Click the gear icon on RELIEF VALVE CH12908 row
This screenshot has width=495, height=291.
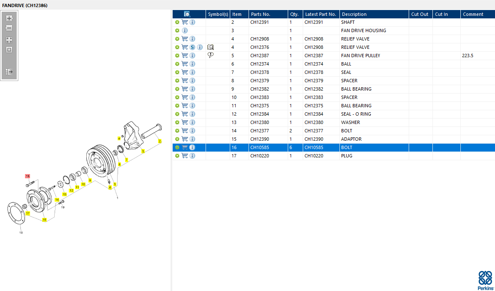177,39
